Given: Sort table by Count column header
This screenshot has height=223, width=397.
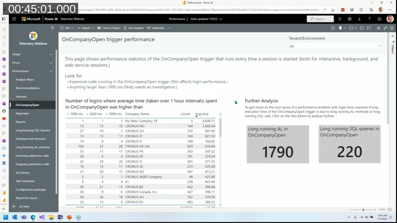Looking at the screenshot, I should (185, 114).
